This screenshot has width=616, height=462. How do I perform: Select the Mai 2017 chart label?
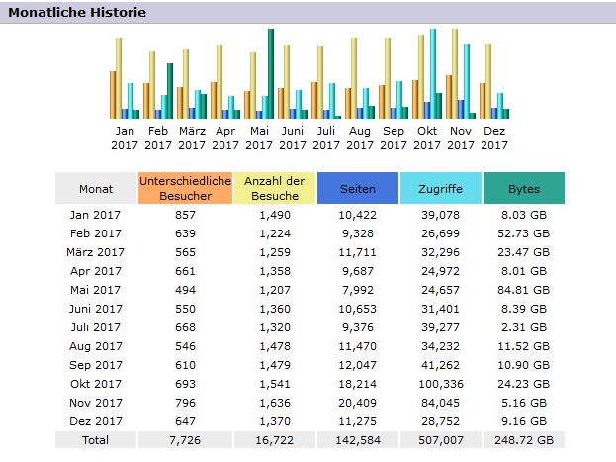[259, 138]
